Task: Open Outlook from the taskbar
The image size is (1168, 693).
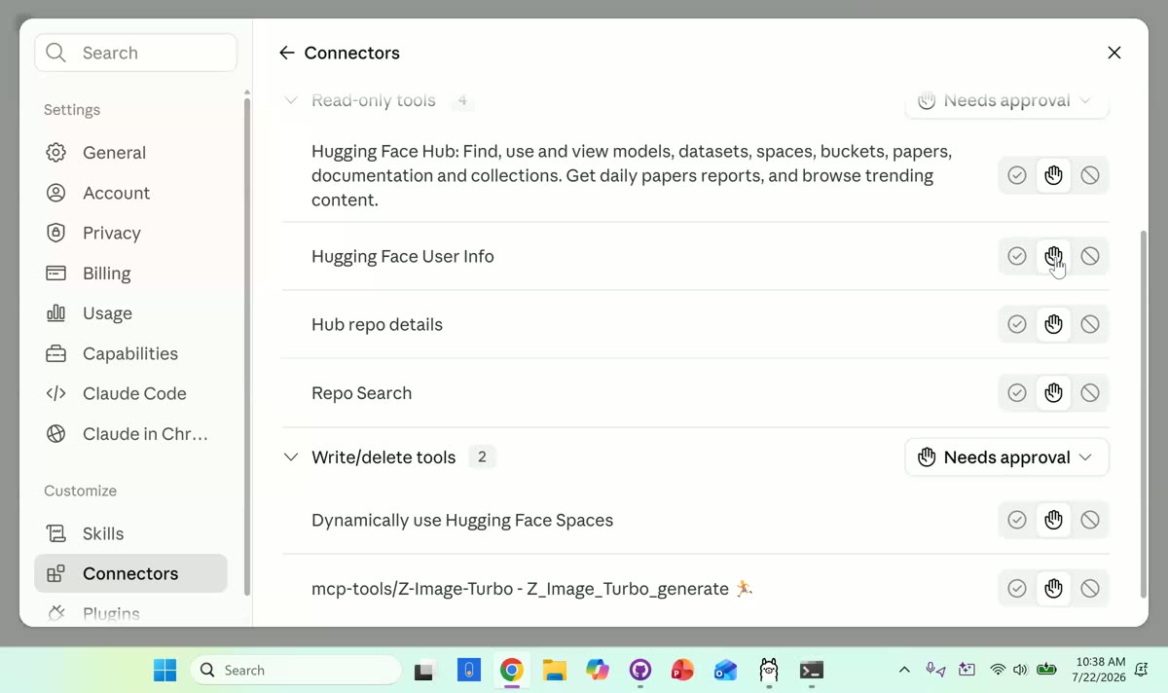Action: (726, 670)
